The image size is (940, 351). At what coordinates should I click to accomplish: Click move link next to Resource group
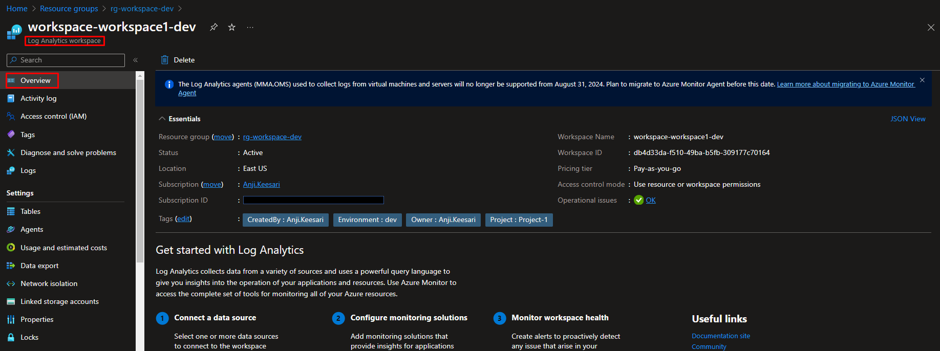pyautogui.click(x=223, y=137)
